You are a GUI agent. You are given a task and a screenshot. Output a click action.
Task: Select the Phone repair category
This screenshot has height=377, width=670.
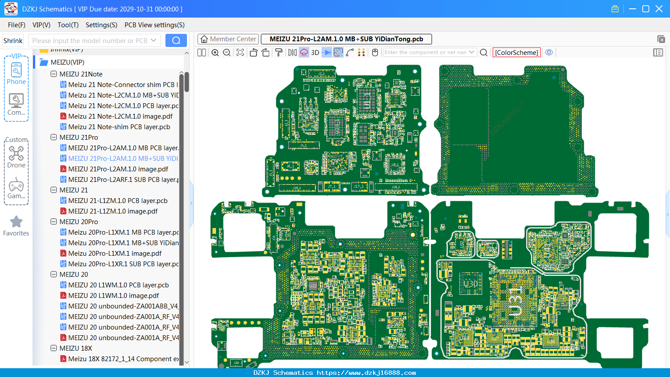coord(16,73)
